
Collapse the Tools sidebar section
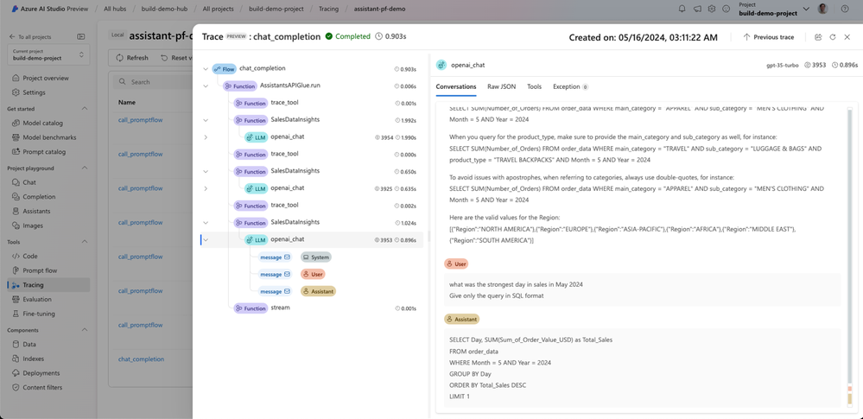pos(84,242)
